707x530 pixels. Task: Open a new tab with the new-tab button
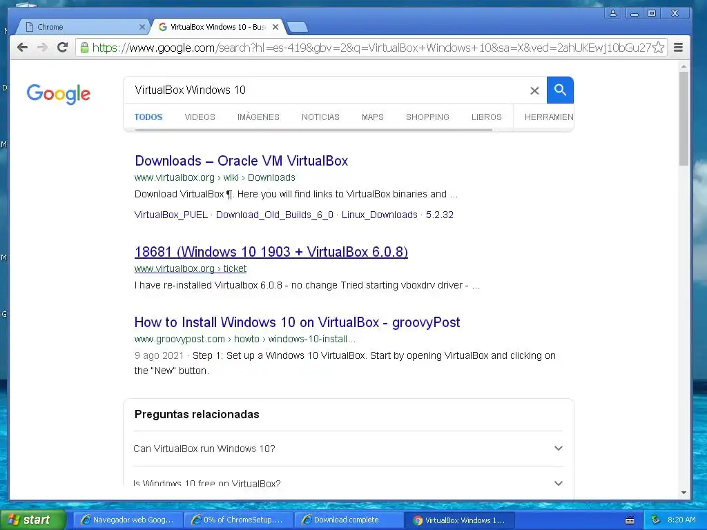click(x=298, y=28)
